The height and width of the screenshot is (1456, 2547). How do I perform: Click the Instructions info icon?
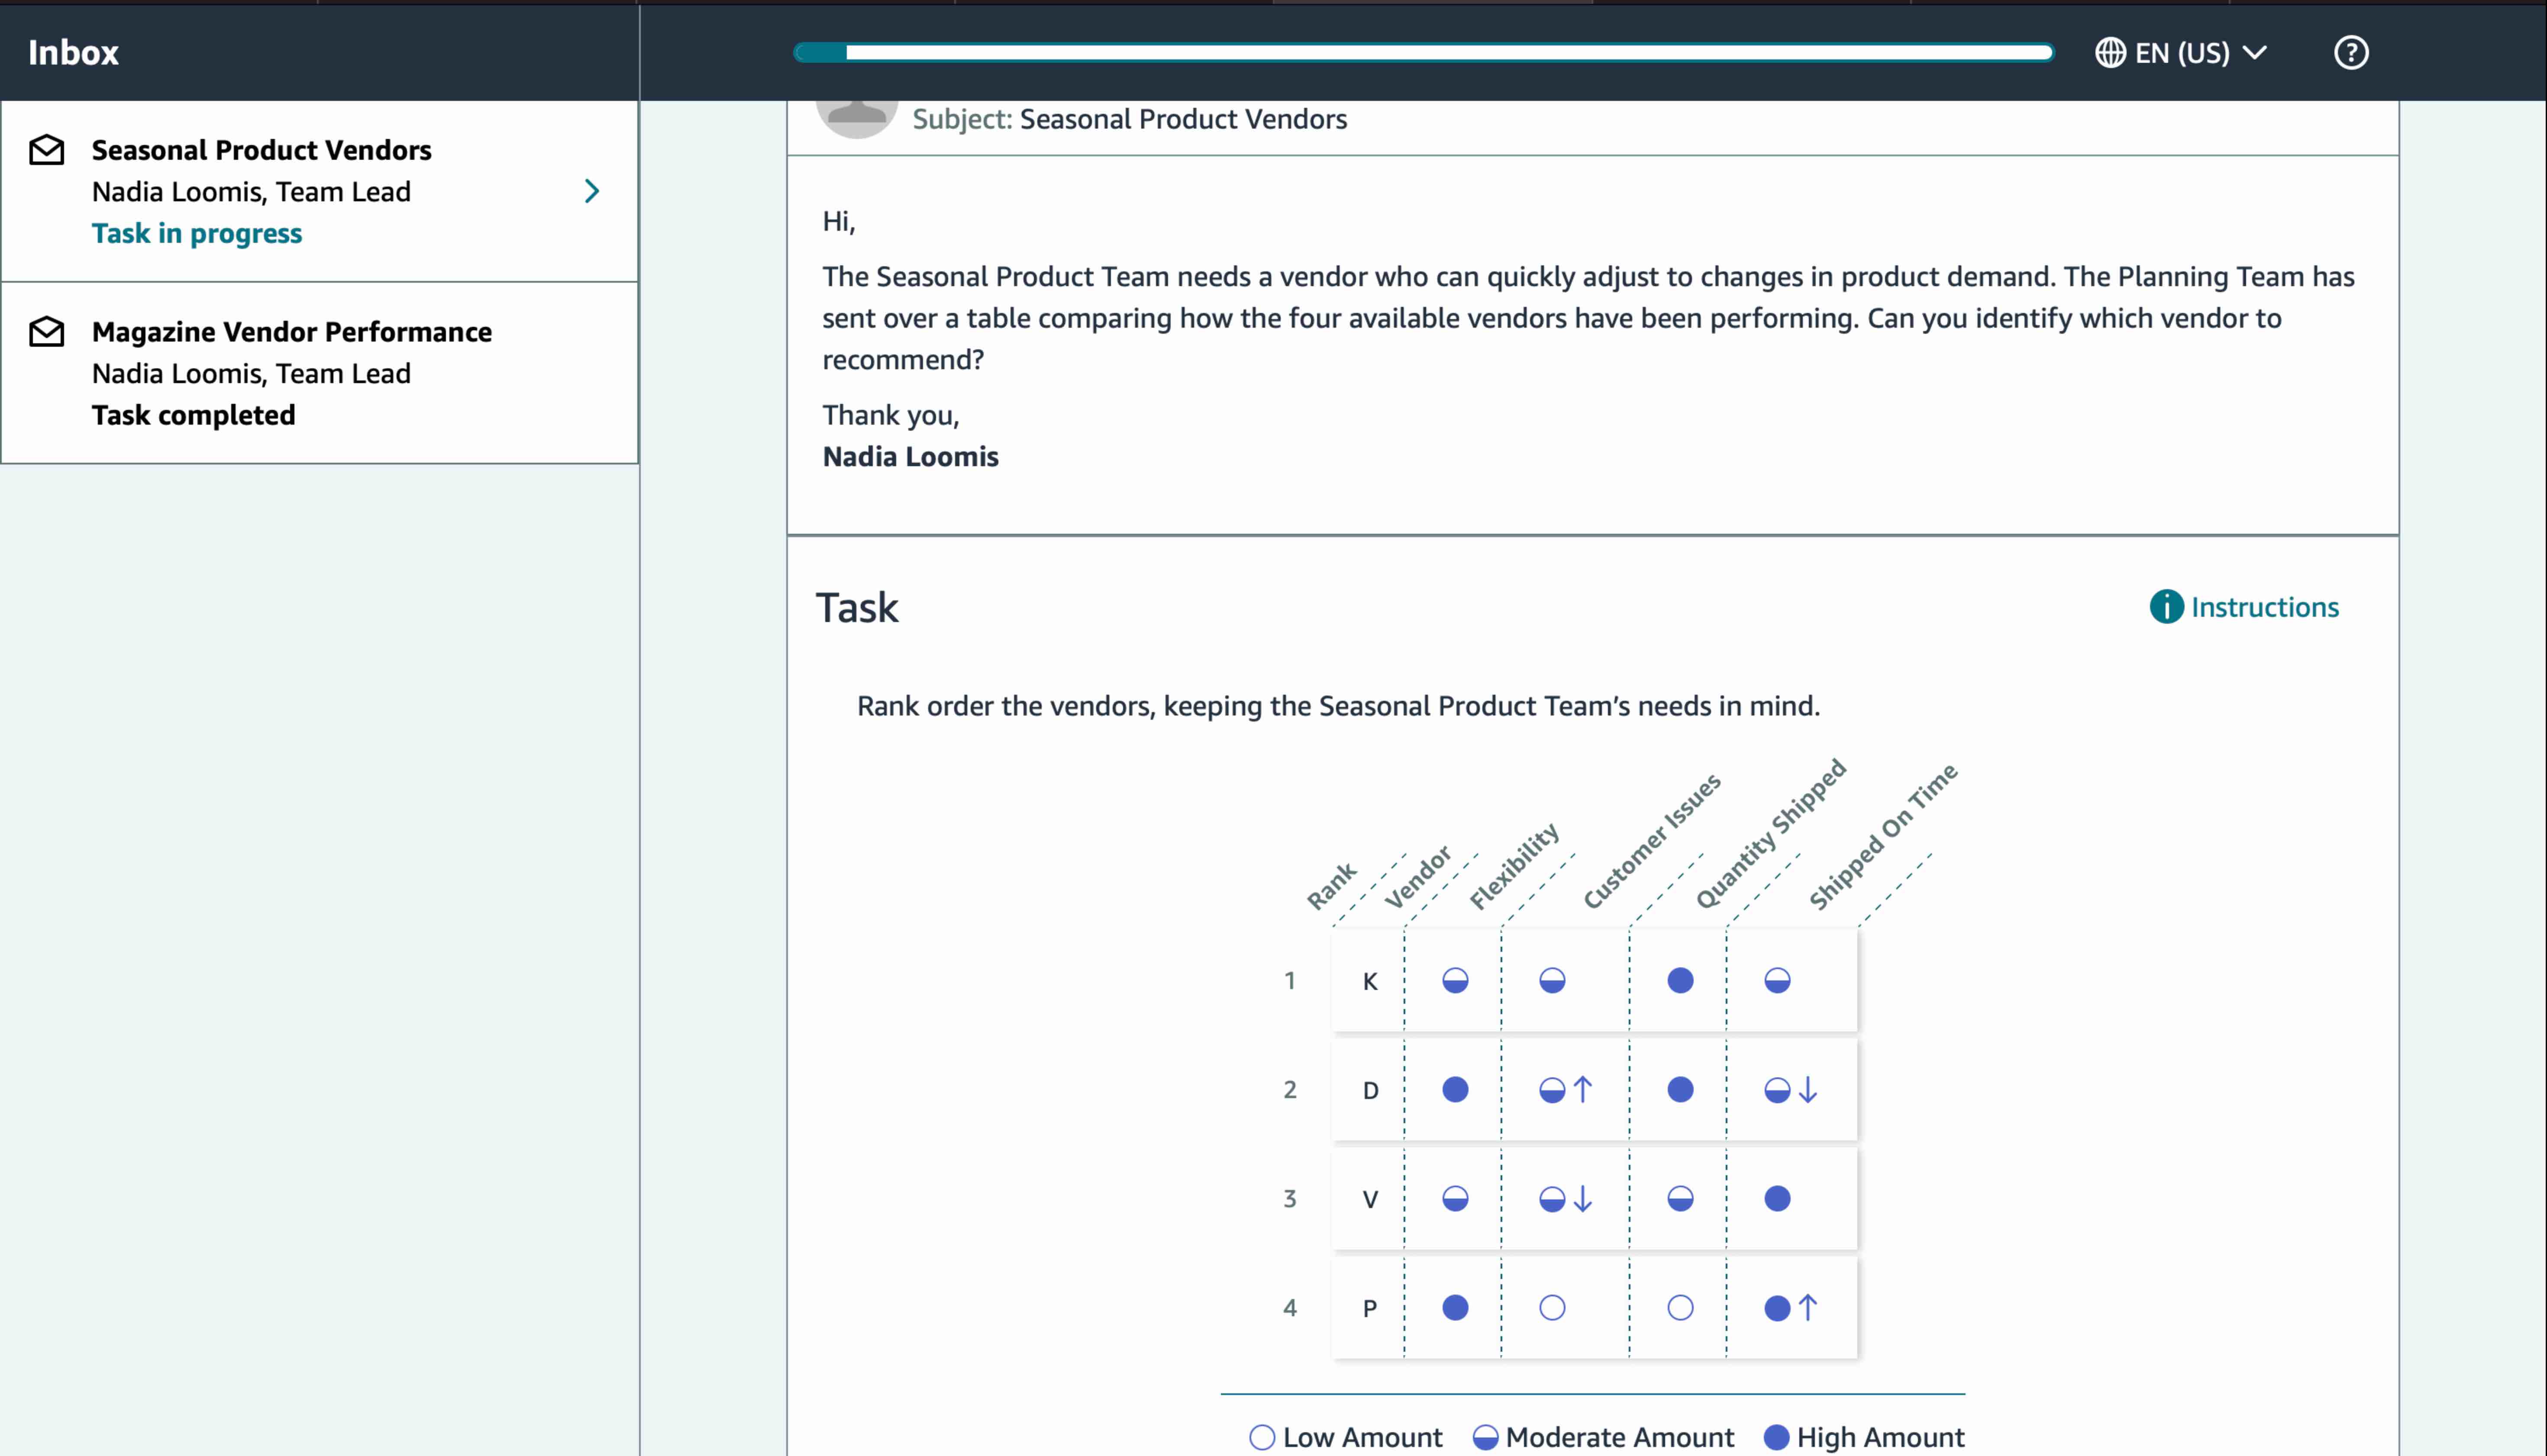coord(2166,607)
